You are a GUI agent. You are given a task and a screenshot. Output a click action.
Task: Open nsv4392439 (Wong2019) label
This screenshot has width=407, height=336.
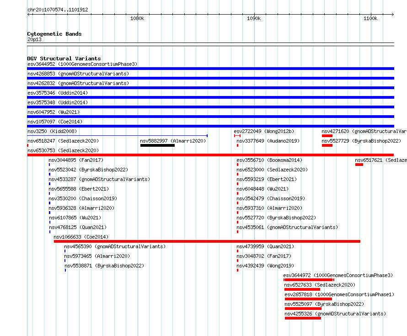tap(265, 266)
